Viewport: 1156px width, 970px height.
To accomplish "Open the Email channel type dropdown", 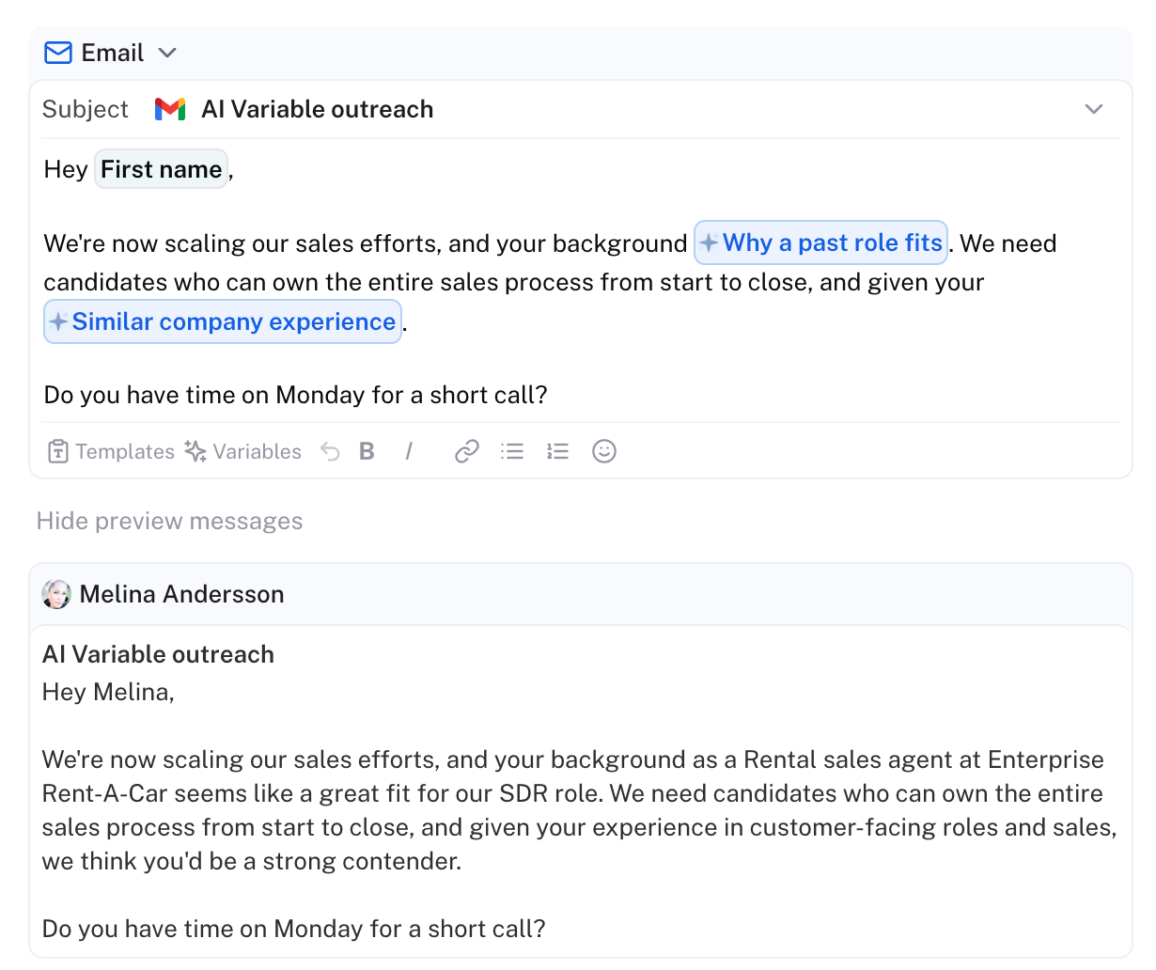I will point(110,53).
